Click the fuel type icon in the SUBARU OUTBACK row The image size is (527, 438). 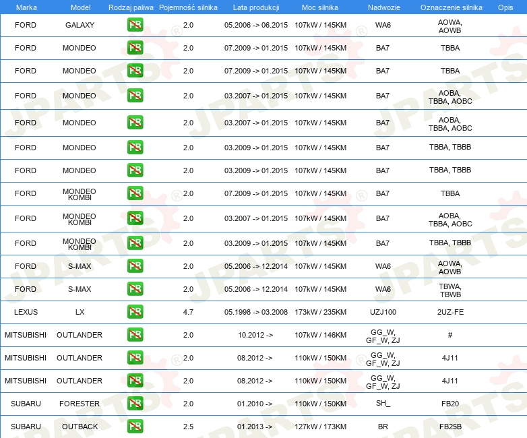(135, 427)
